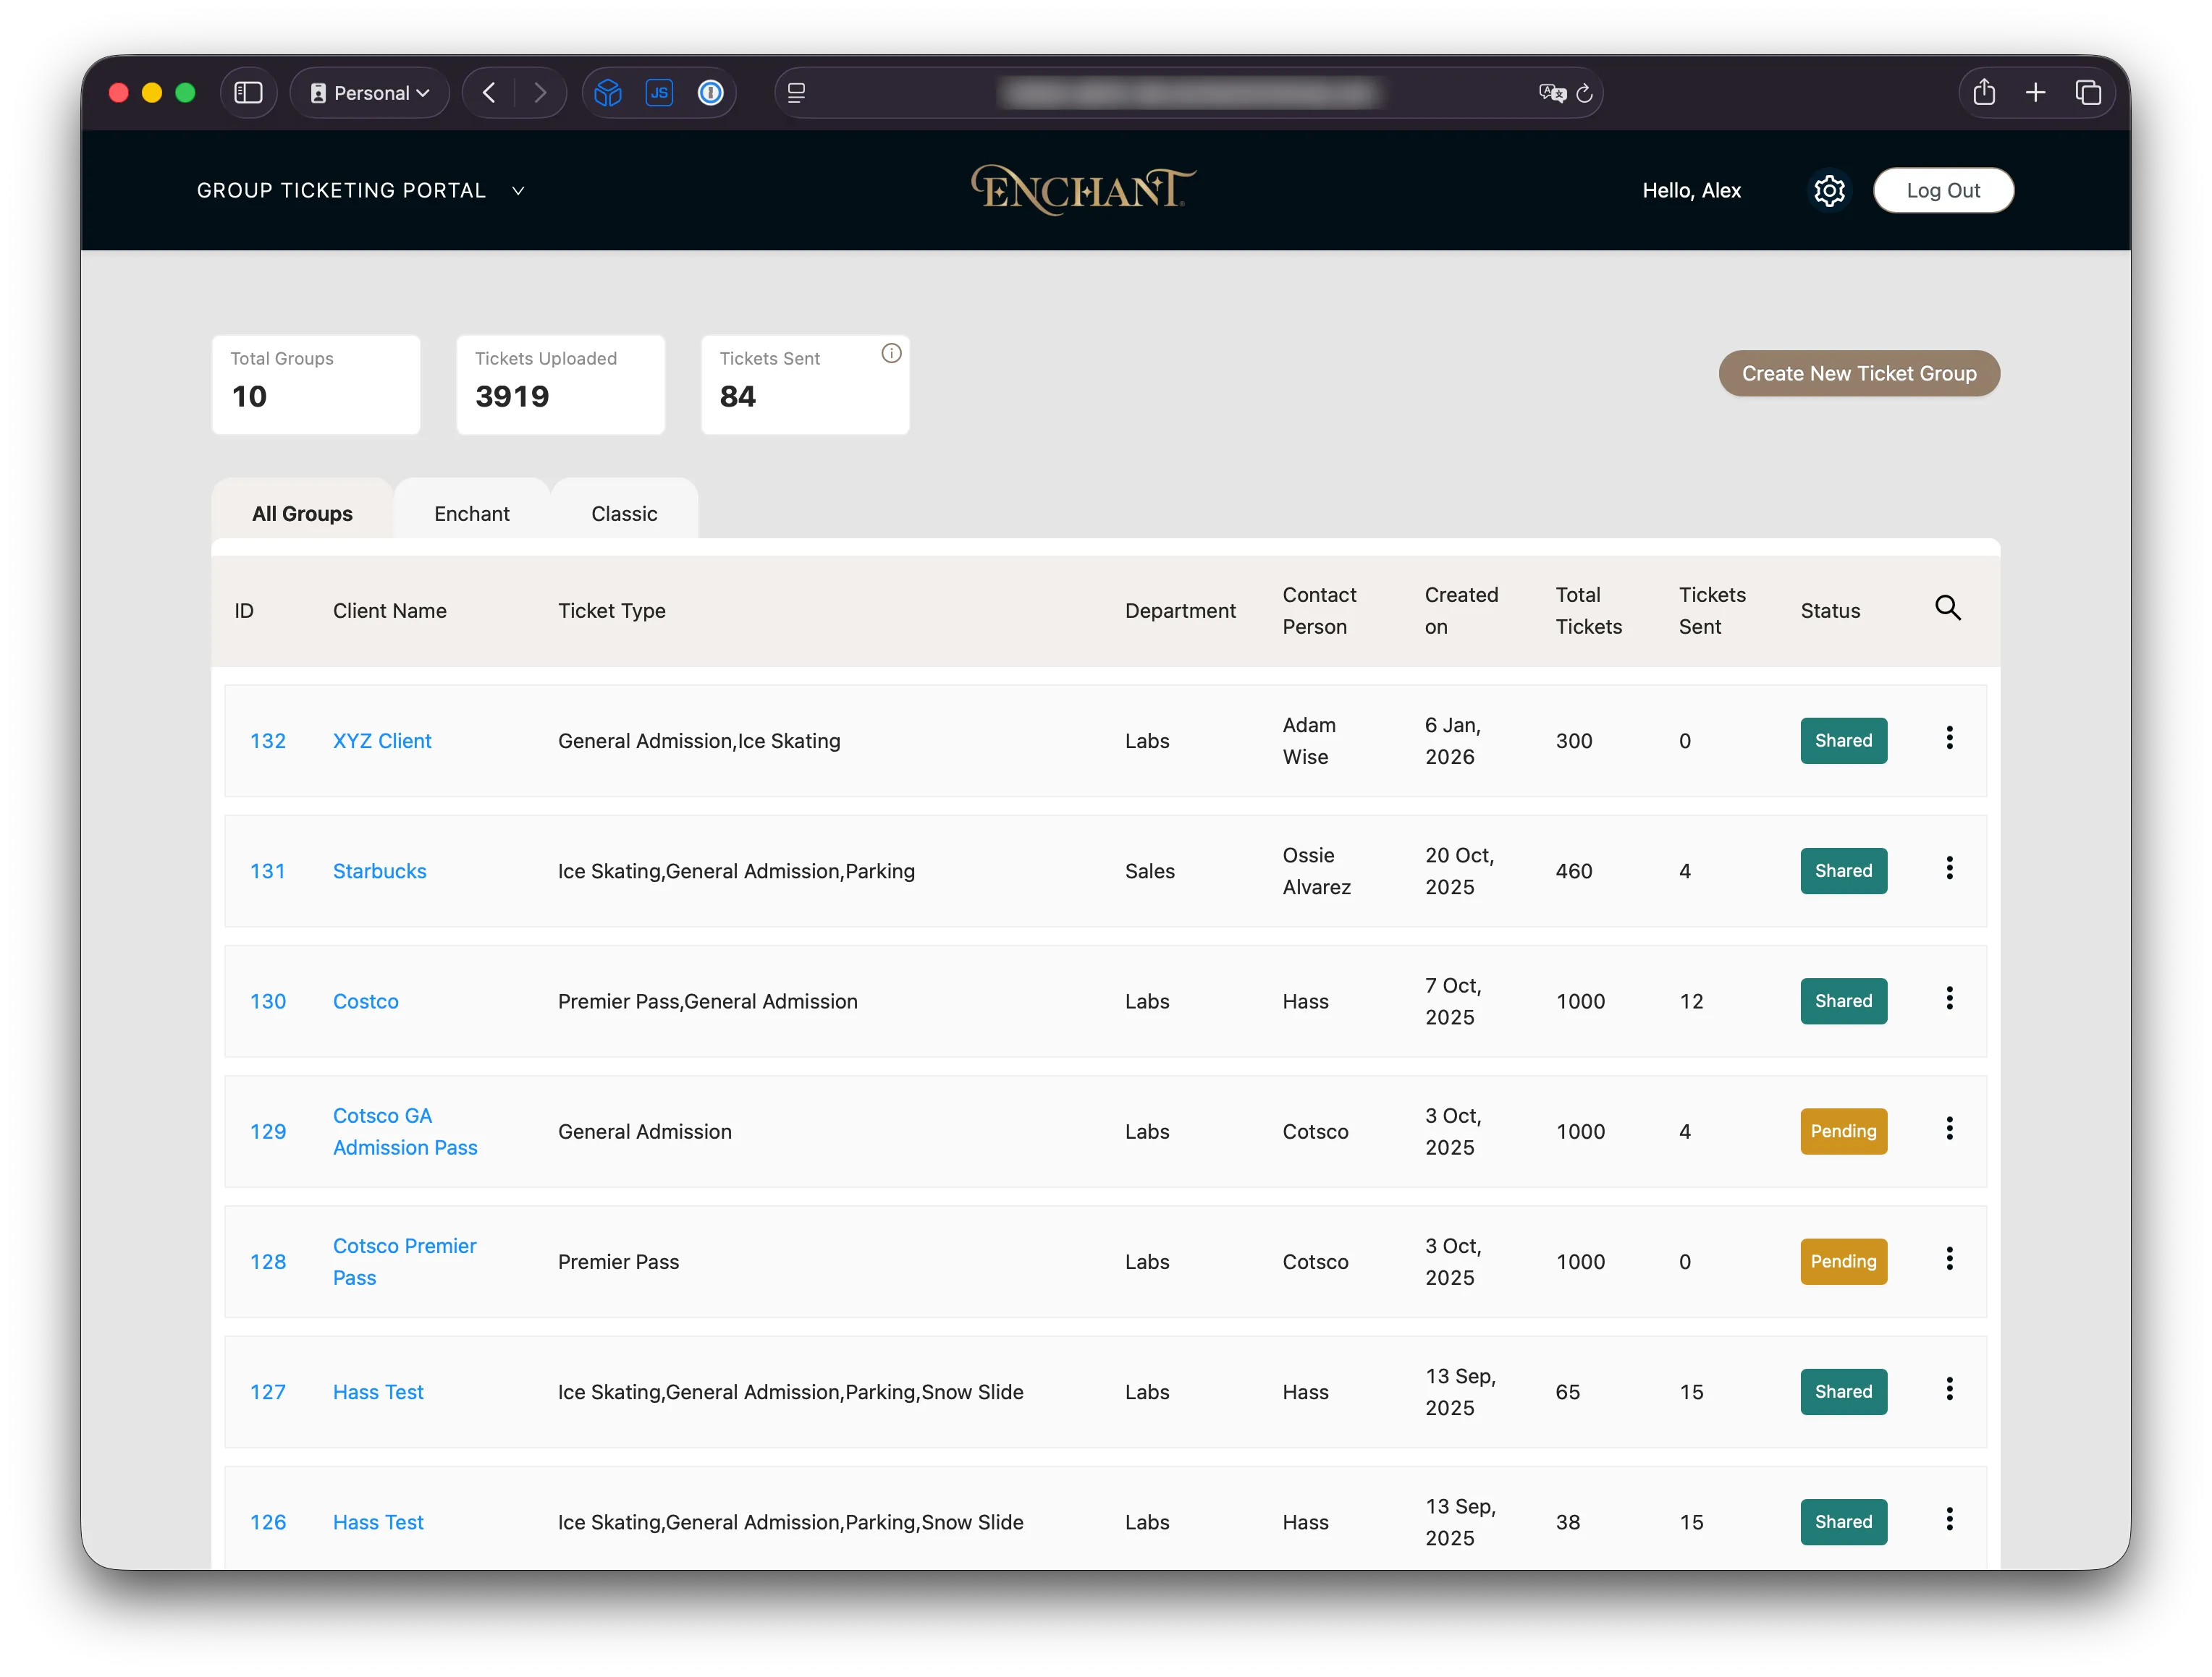Click the Tickets Sent info icon
Image resolution: width=2212 pixels, height=1677 pixels.
(891, 353)
